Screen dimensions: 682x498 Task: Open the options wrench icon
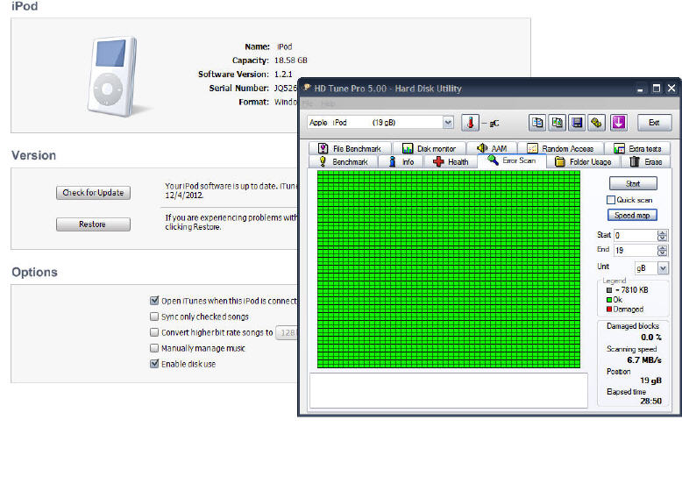(x=597, y=123)
